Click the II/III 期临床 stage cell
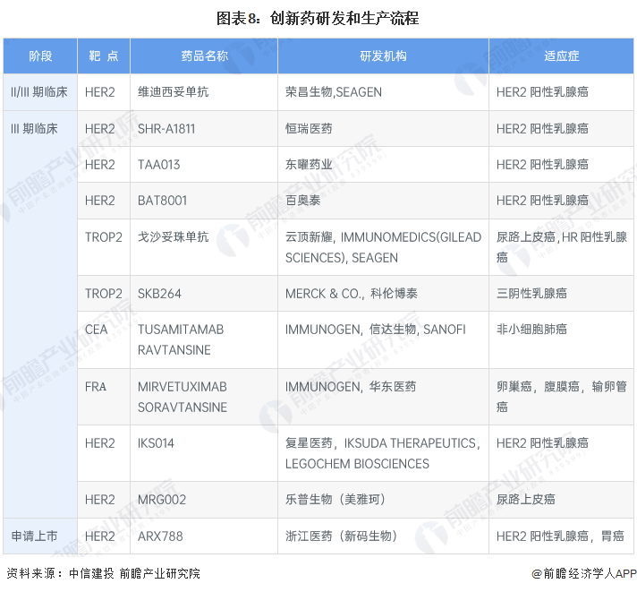The image size is (637, 592). (39, 92)
